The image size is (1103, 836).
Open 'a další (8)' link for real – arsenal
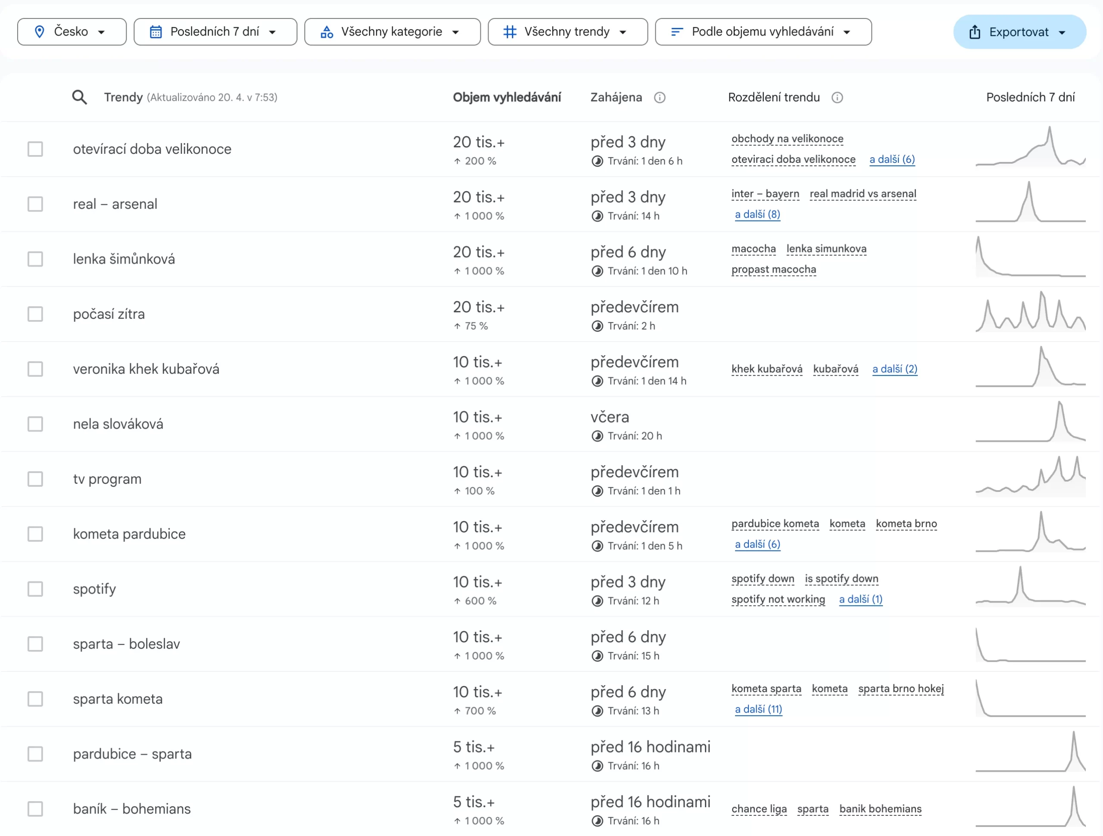(757, 214)
